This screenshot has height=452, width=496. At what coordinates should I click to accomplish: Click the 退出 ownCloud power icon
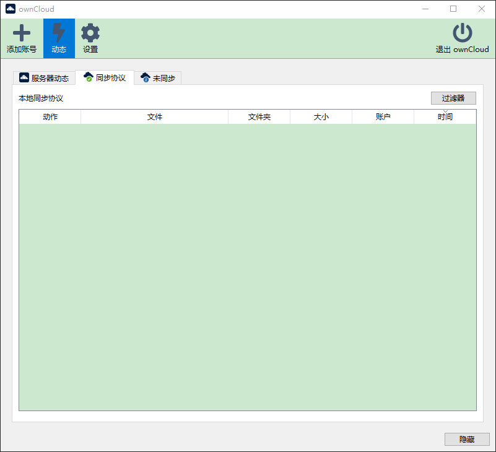(462, 33)
